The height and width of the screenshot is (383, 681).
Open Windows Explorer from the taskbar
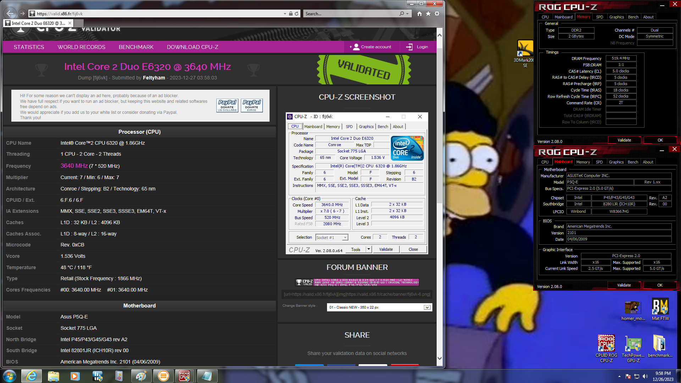53,376
